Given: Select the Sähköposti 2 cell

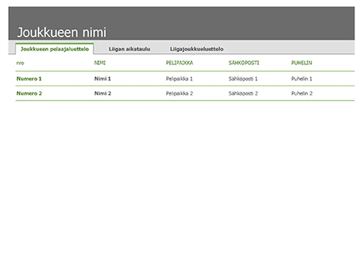Looking at the screenshot, I should [243, 93].
